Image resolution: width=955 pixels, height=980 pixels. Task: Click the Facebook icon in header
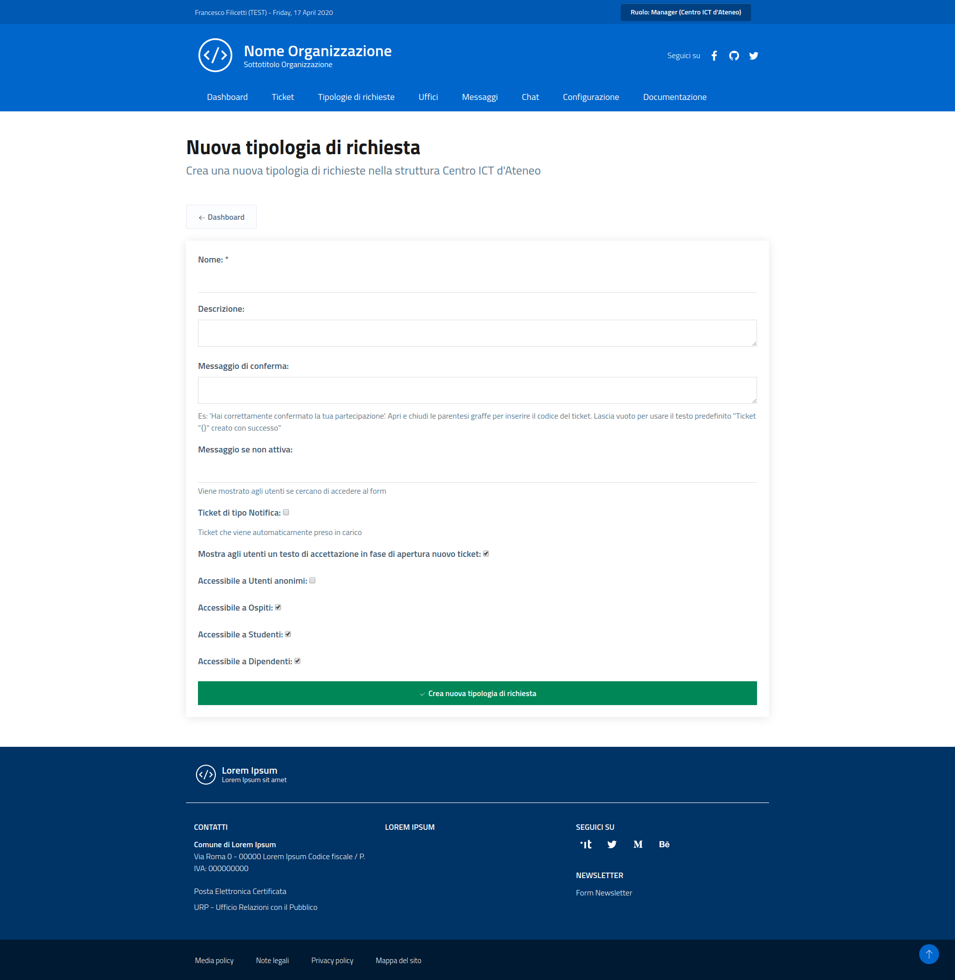click(x=714, y=56)
